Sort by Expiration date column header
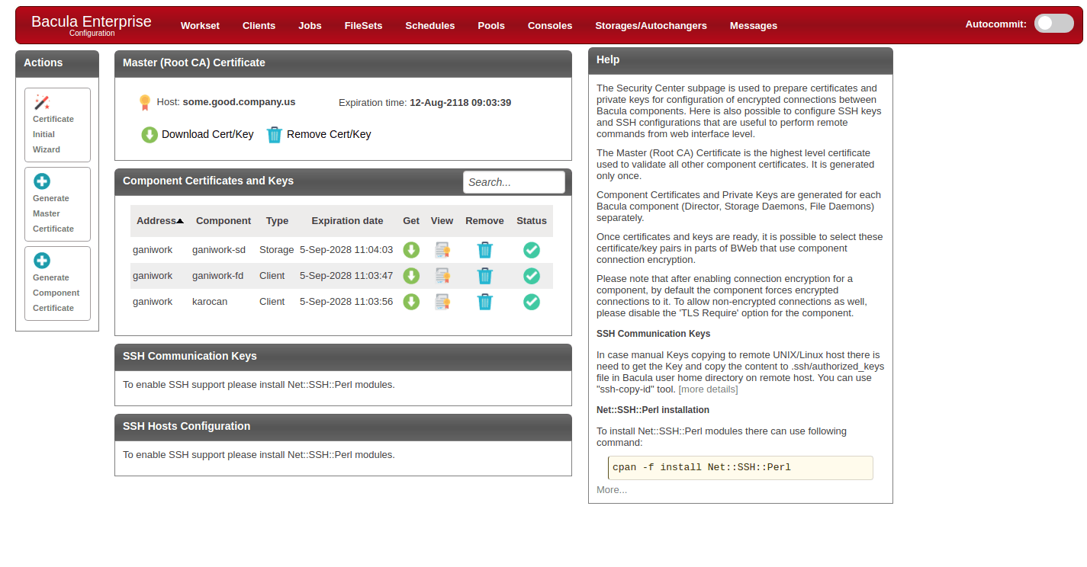 pos(347,221)
